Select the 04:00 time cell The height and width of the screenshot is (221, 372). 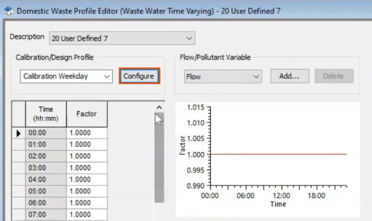[46, 179]
